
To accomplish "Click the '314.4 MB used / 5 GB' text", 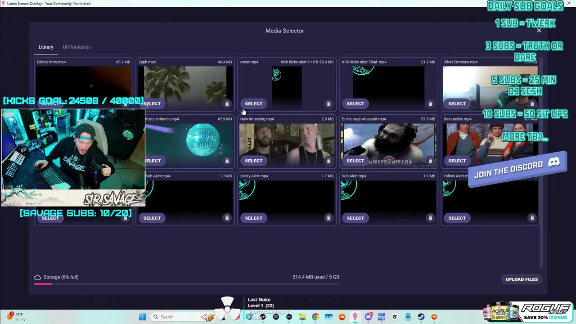I will tap(316, 277).
